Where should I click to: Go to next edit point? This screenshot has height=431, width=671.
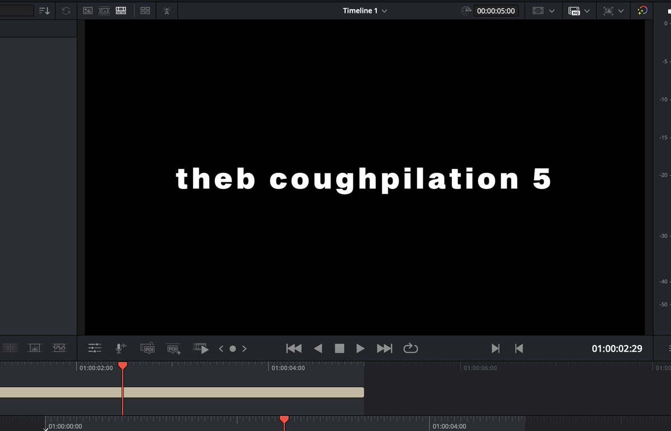click(x=495, y=348)
